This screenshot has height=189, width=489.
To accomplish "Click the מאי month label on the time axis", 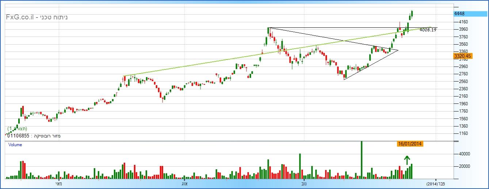I will point(58,184).
